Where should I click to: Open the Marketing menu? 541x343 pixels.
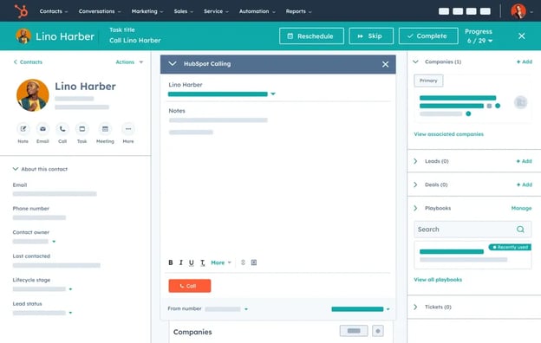click(147, 11)
